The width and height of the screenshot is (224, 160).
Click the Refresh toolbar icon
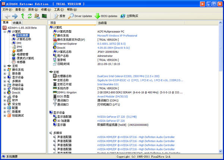[x=30, y=16]
